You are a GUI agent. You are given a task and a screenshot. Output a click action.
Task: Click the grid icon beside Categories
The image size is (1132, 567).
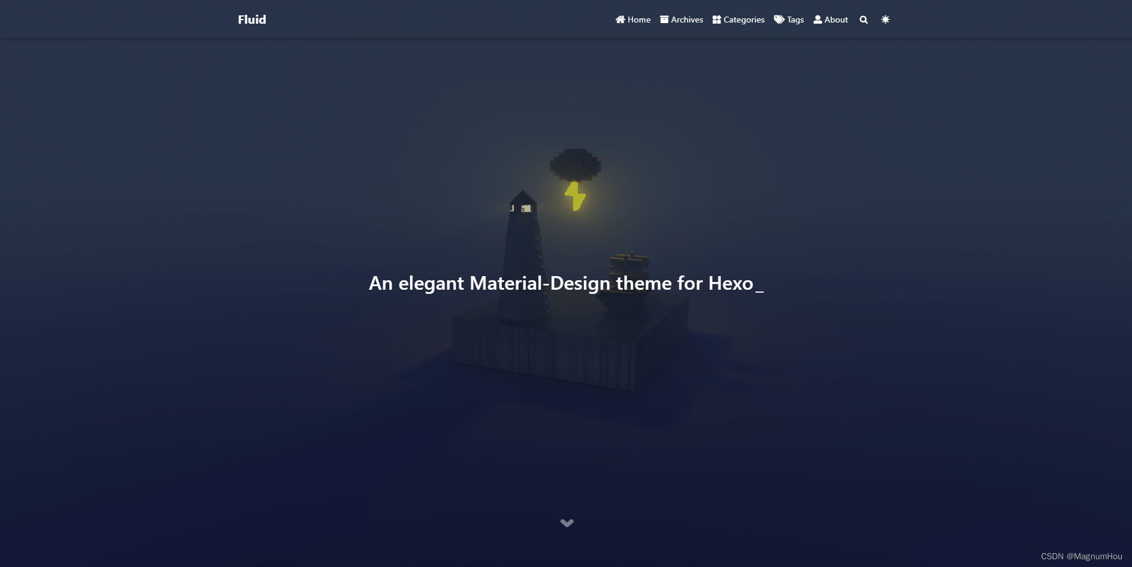coord(717,20)
